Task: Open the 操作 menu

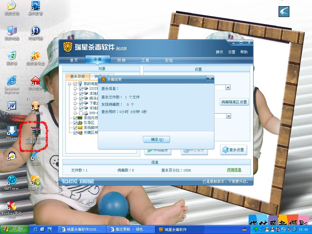Action: pyautogui.click(x=219, y=52)
